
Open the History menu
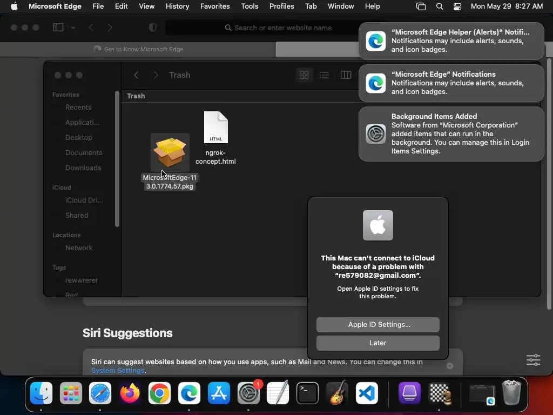point(177,6)
